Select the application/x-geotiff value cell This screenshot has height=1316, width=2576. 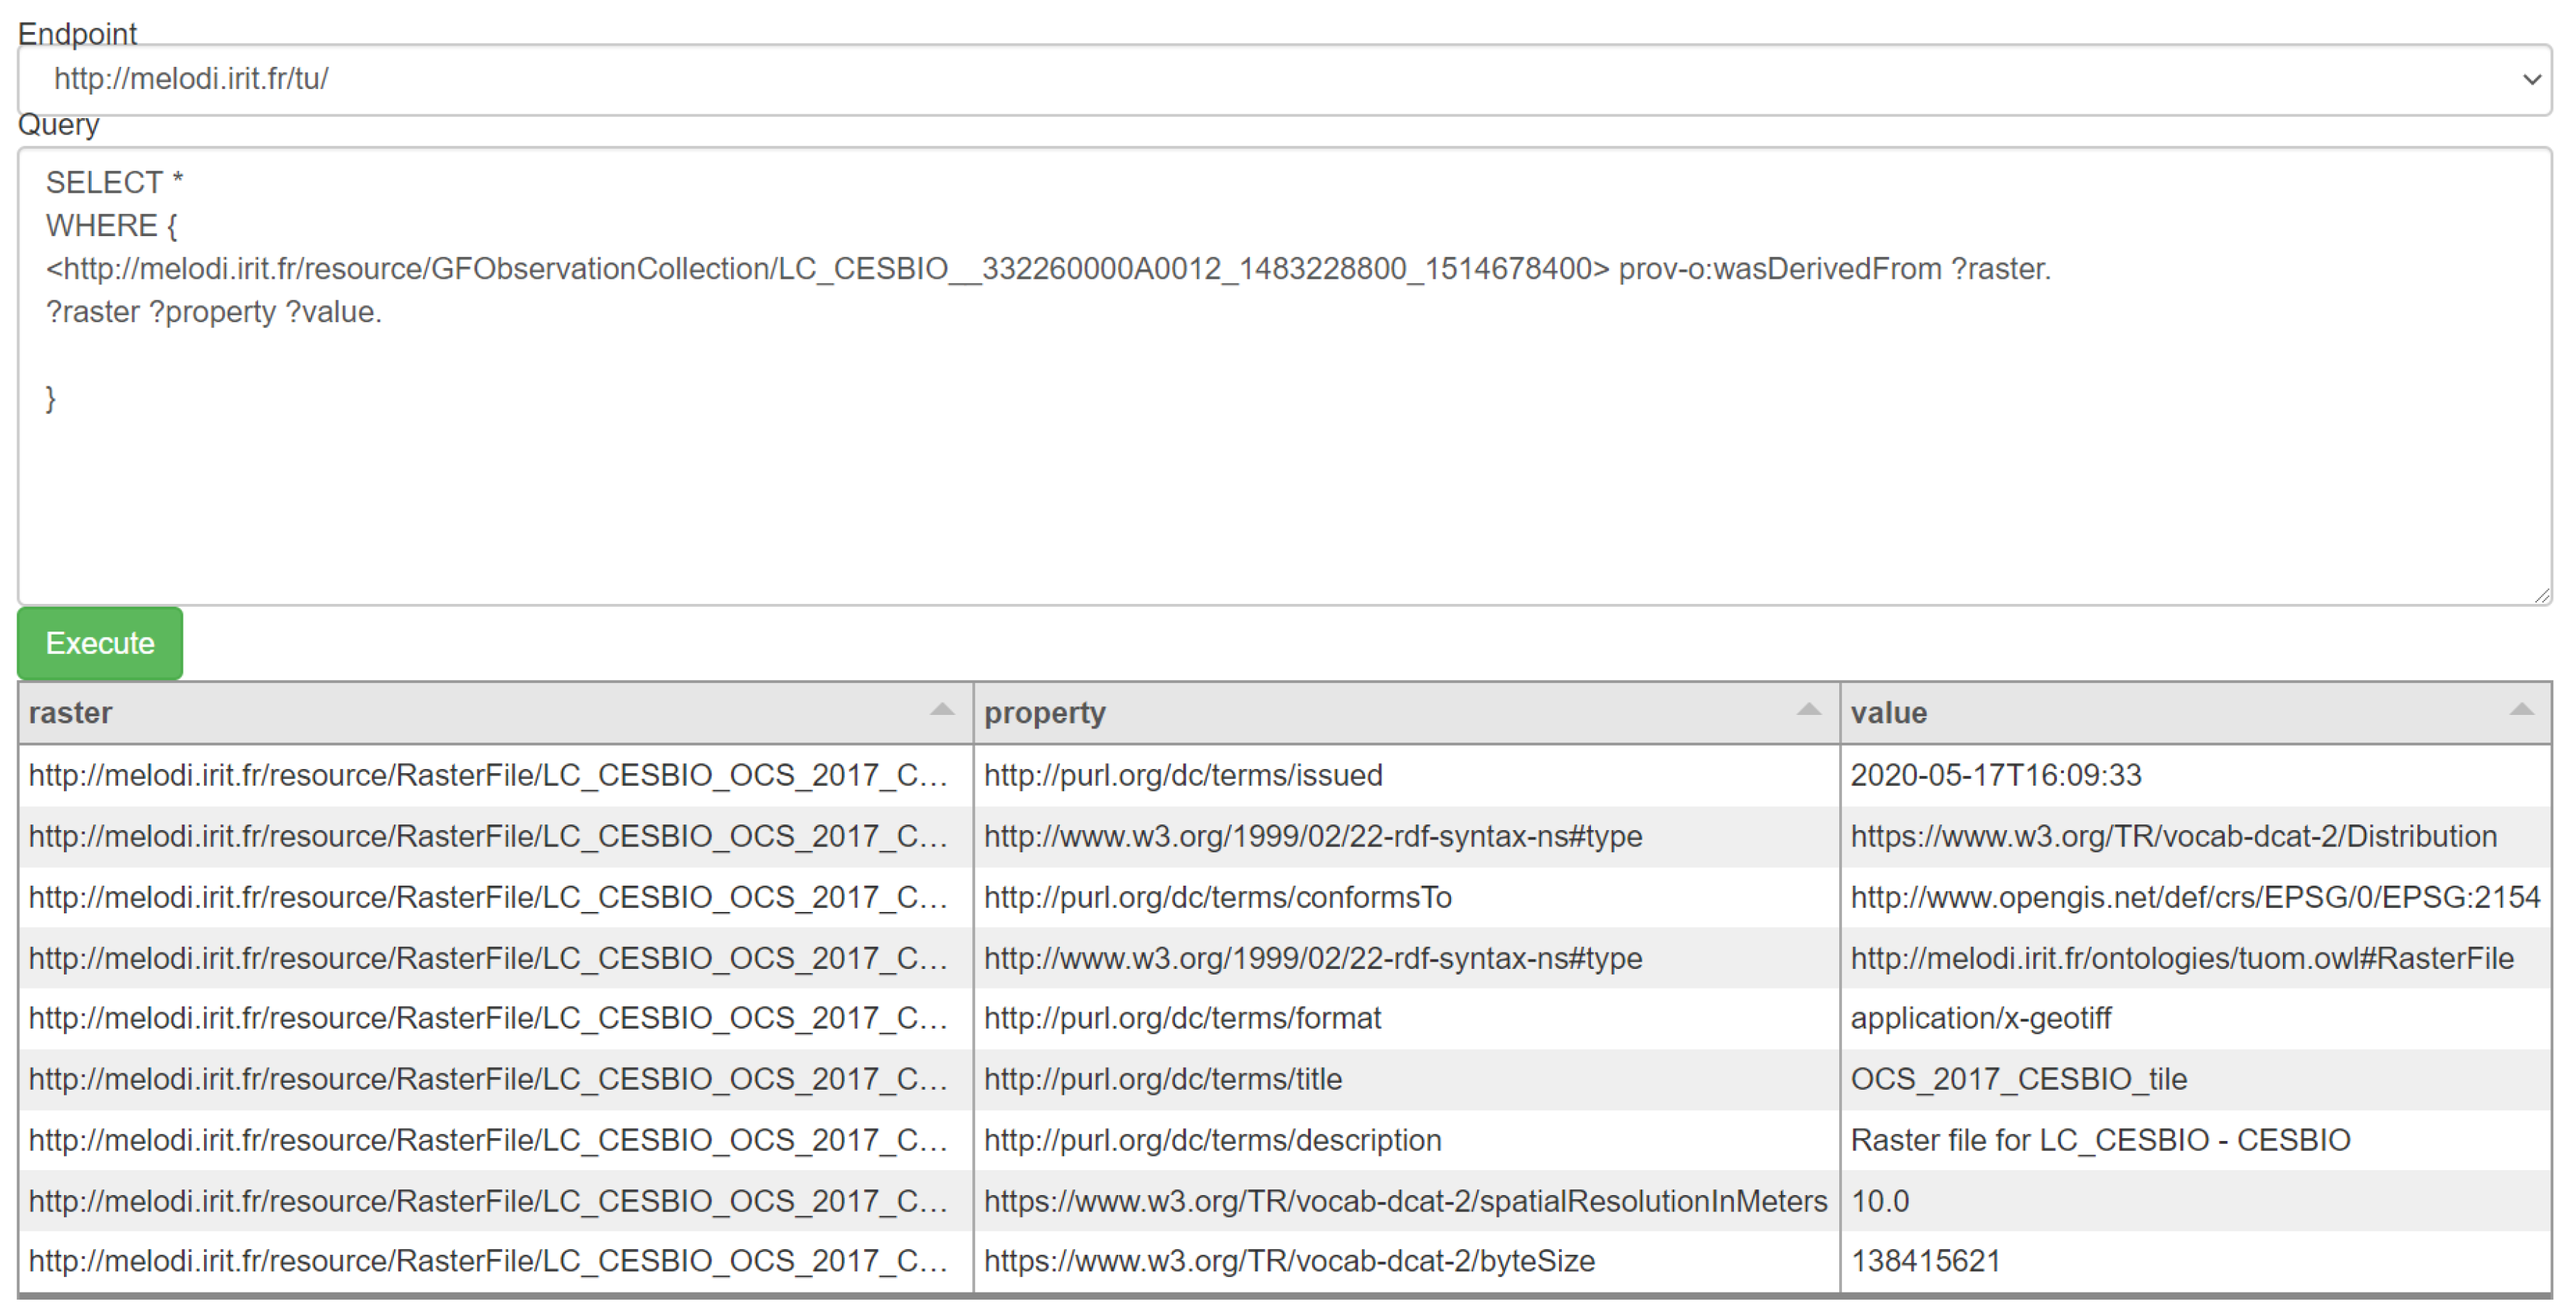coord(1980,1018)
